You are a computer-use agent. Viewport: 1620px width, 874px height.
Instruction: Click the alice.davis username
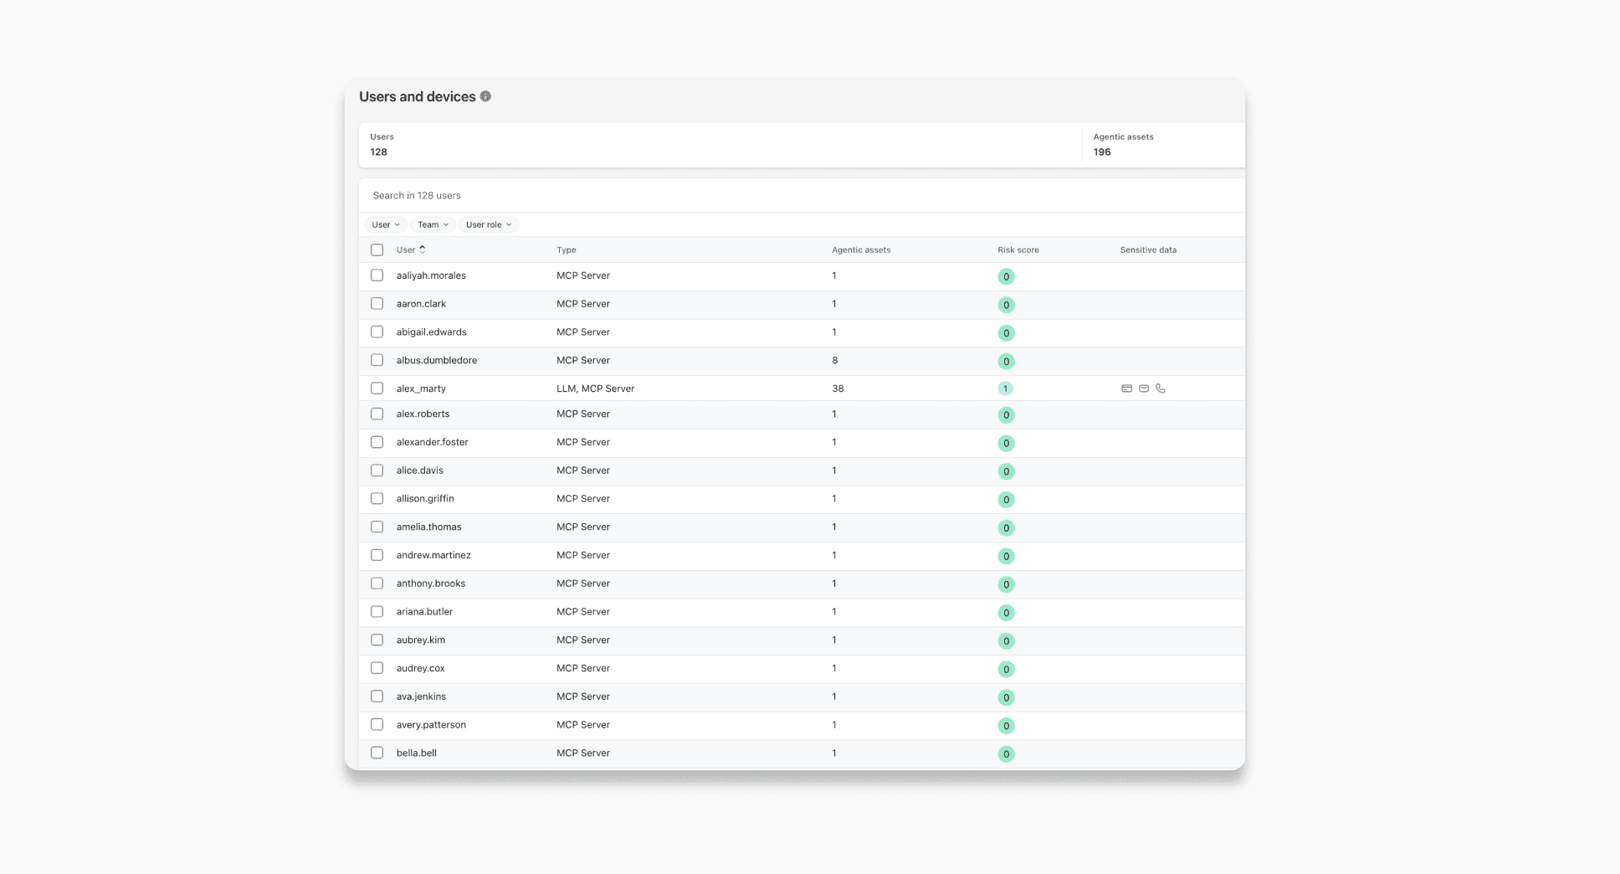pyautogui.click(x=420, y=470)
